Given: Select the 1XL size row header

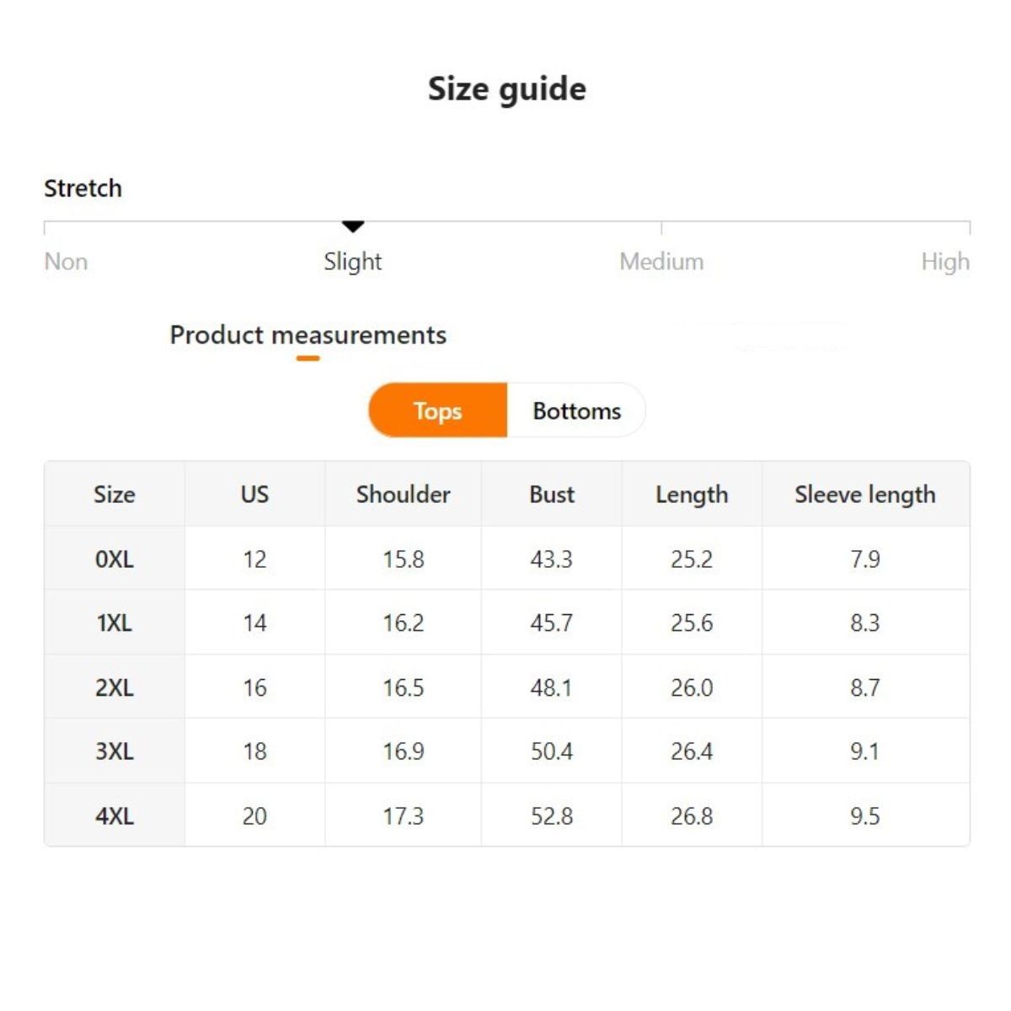Looking at the screenshot, I should [x=115, y=623].
